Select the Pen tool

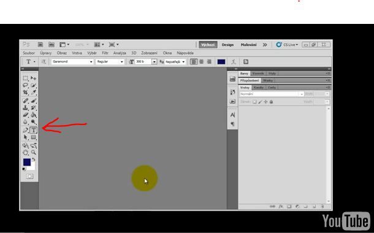(26, 130)
